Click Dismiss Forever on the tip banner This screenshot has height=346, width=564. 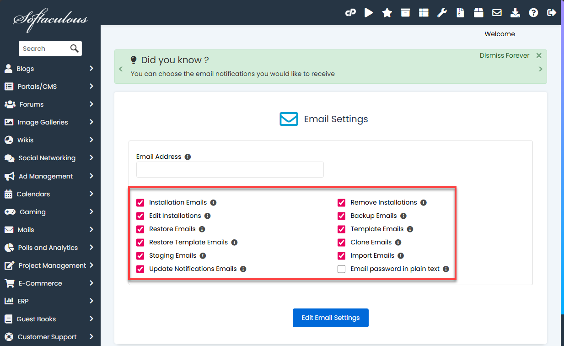[505, 55]
